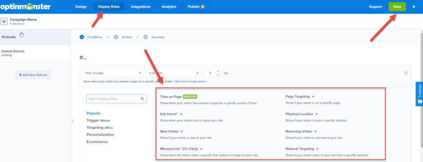Image resolution: width=423 pixels, height=162 pixels.
Task: Decrease the seconds value with down arrow
Action: [218, 75]
